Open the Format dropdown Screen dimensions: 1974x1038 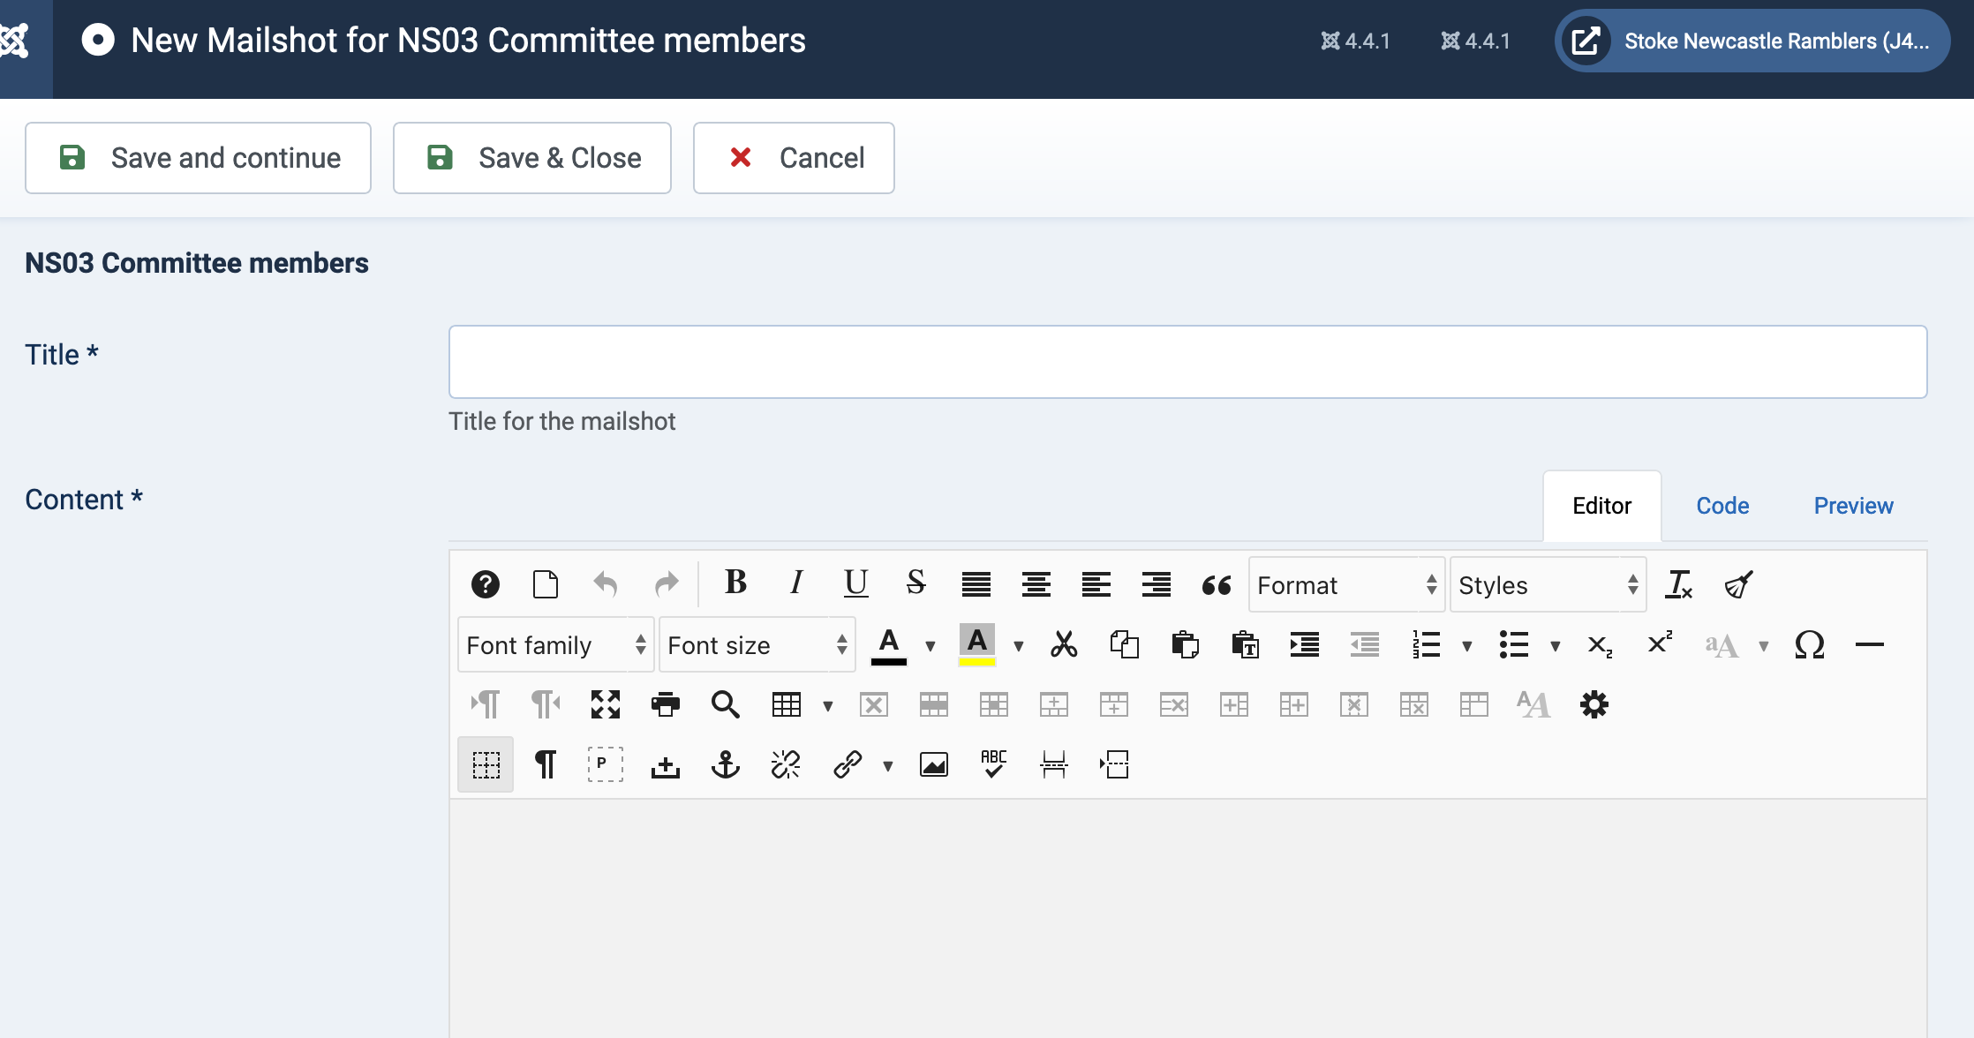1347,584
